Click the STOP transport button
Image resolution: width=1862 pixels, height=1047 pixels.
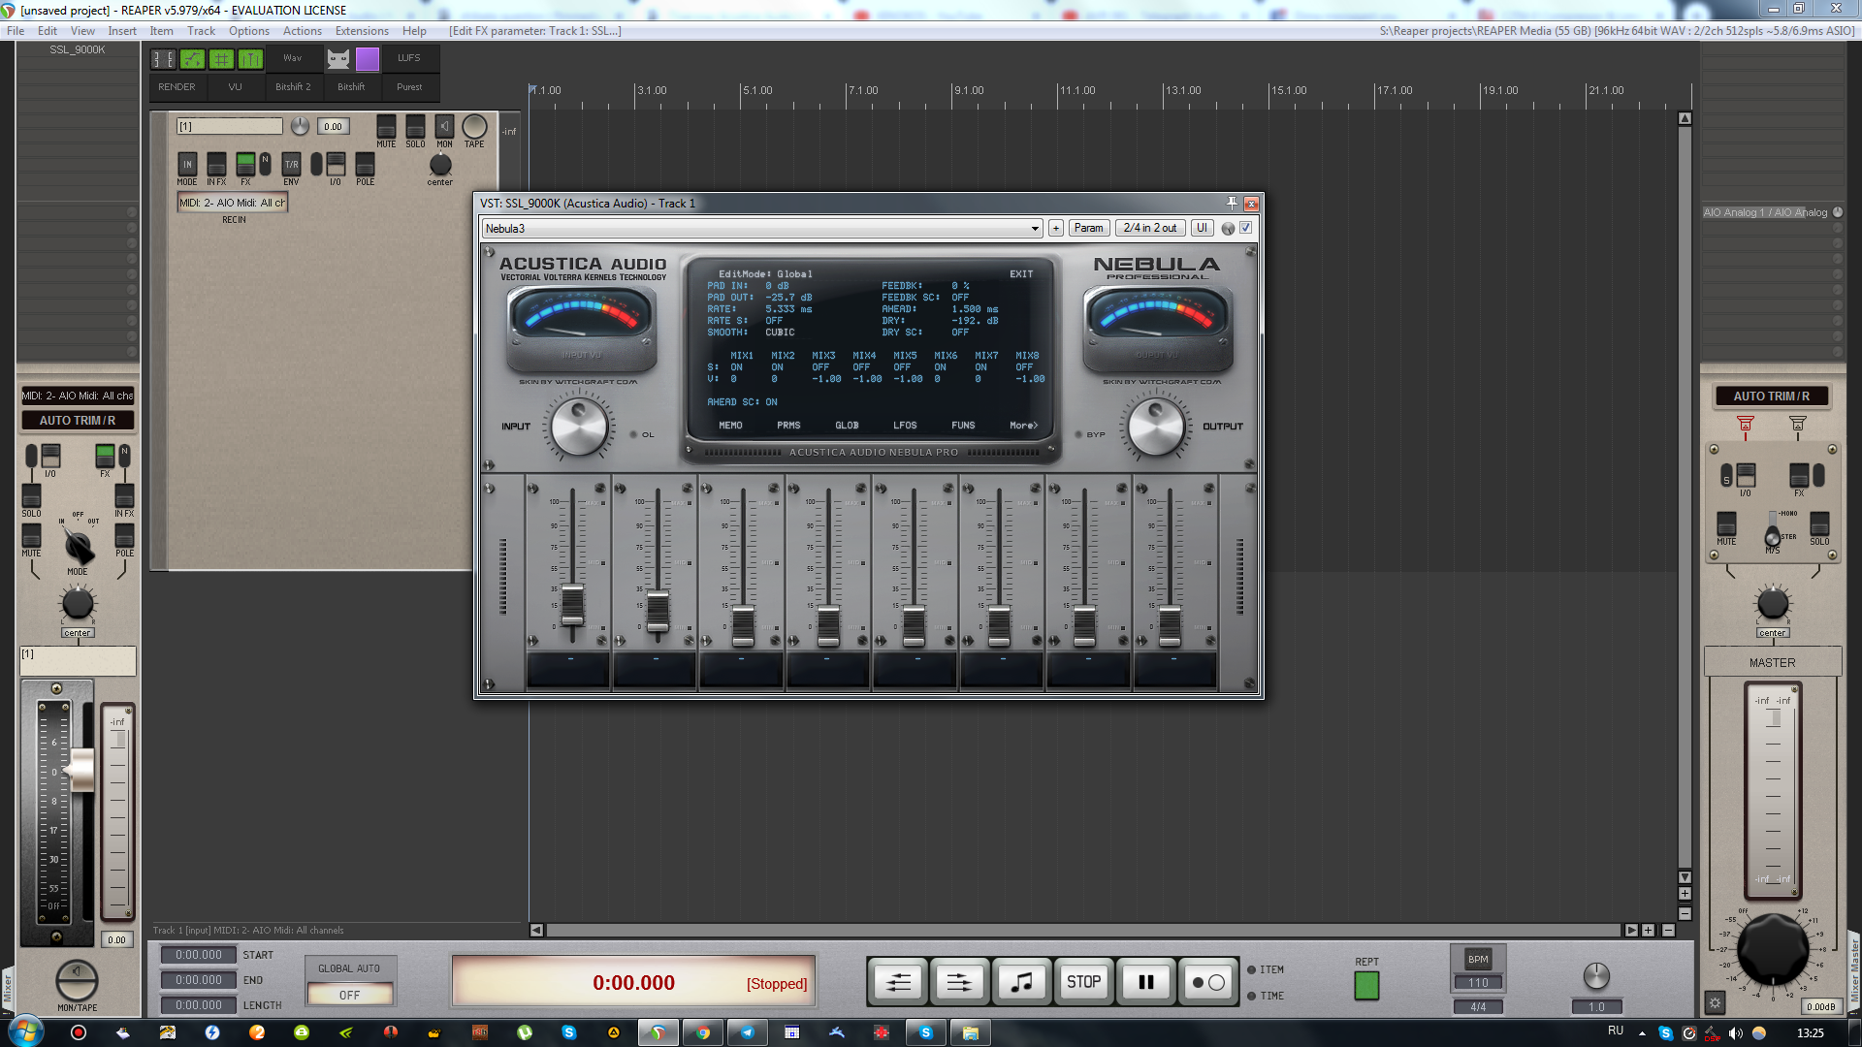(x=1083, y=983)
